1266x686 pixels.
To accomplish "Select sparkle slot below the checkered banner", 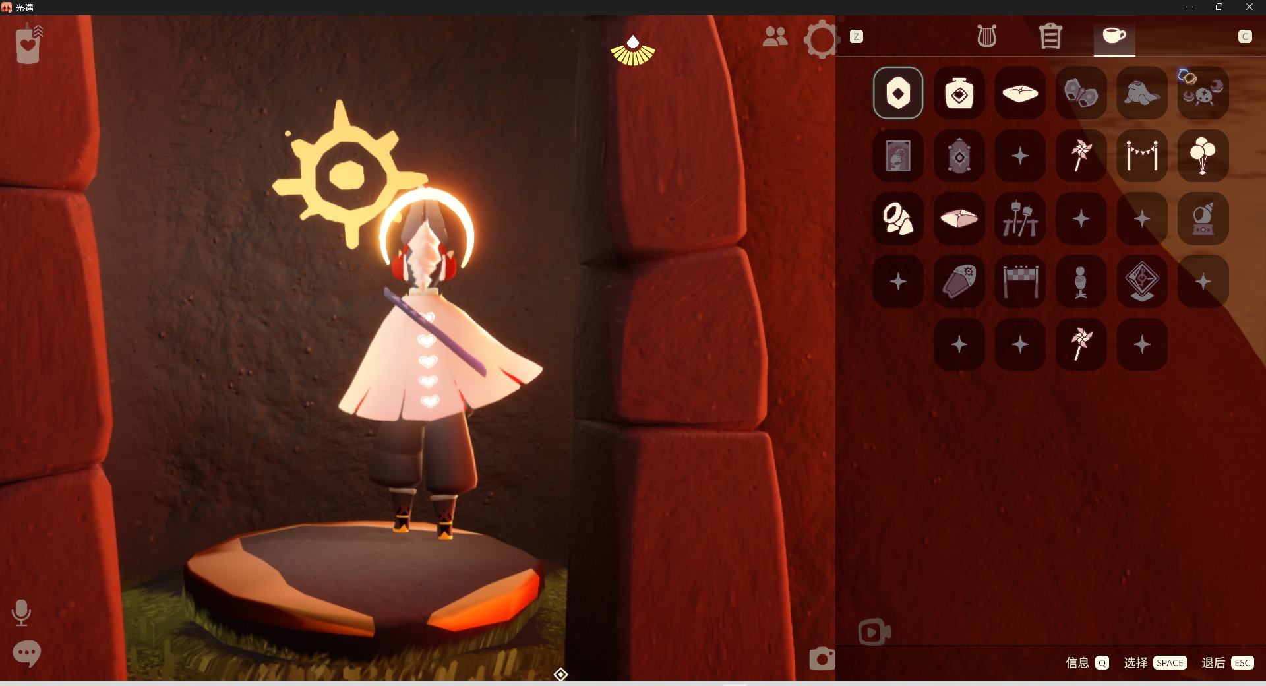I will click(1020, 344).
